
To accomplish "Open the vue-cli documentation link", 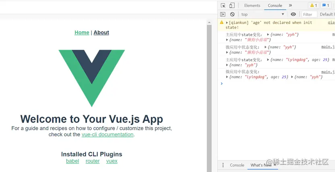I will (x=108, y=135).
